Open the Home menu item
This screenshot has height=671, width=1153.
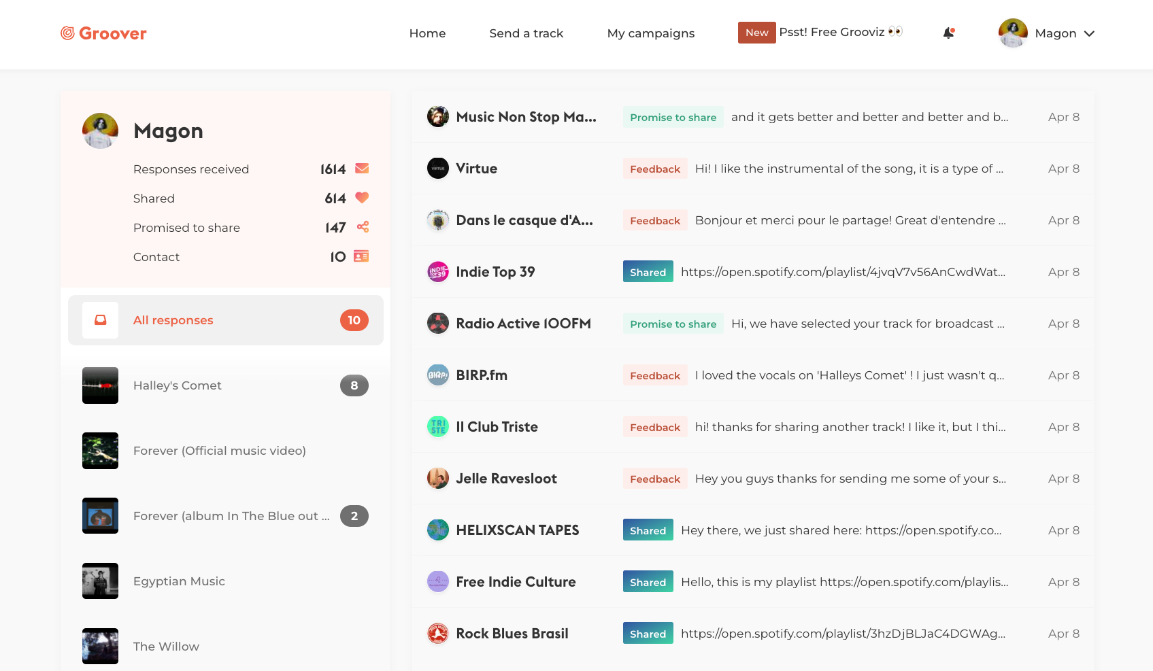pyautogui.click(x=427, y=33)
